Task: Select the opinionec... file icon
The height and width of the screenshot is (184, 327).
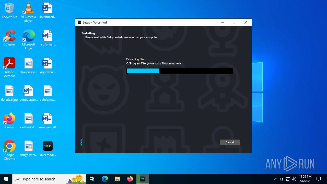Action: pos(48,94)
